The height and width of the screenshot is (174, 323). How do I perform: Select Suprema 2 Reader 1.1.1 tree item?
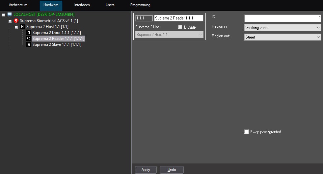coord(58,39)
